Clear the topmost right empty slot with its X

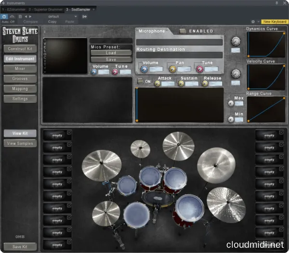[x=281, y=132]
